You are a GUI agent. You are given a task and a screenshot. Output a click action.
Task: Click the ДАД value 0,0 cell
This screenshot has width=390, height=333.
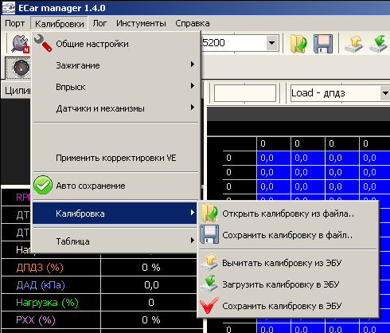tap(151, 285)
